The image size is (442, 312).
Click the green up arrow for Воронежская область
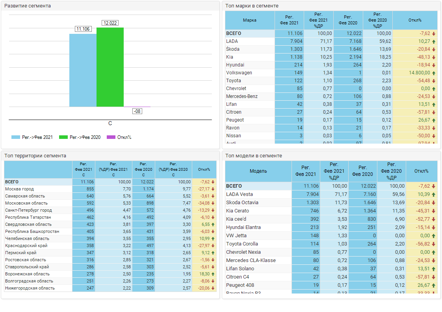[x=213, y=274]
